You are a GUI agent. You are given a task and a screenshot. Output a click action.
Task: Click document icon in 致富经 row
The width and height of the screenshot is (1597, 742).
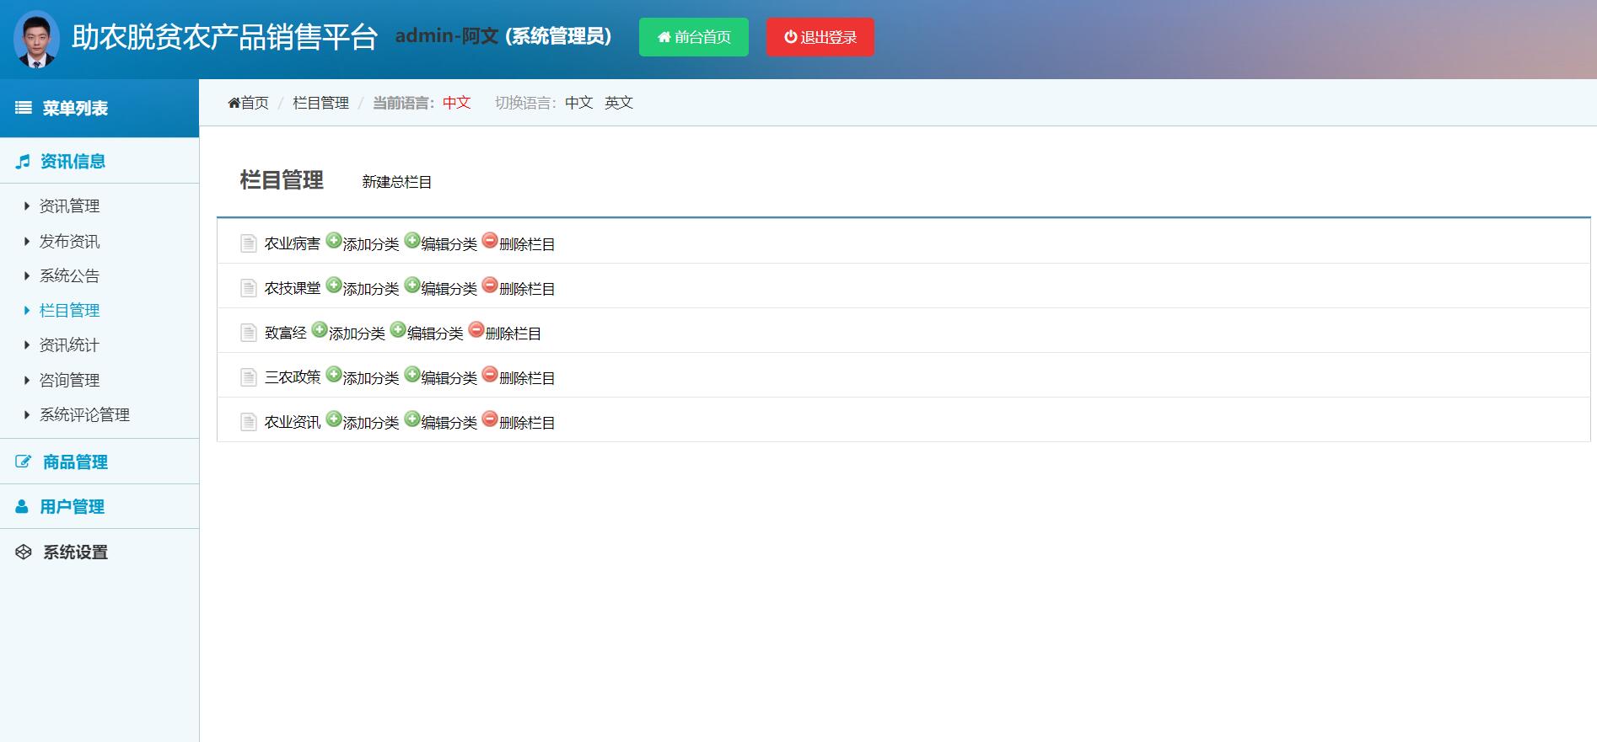tap(249, 333)
